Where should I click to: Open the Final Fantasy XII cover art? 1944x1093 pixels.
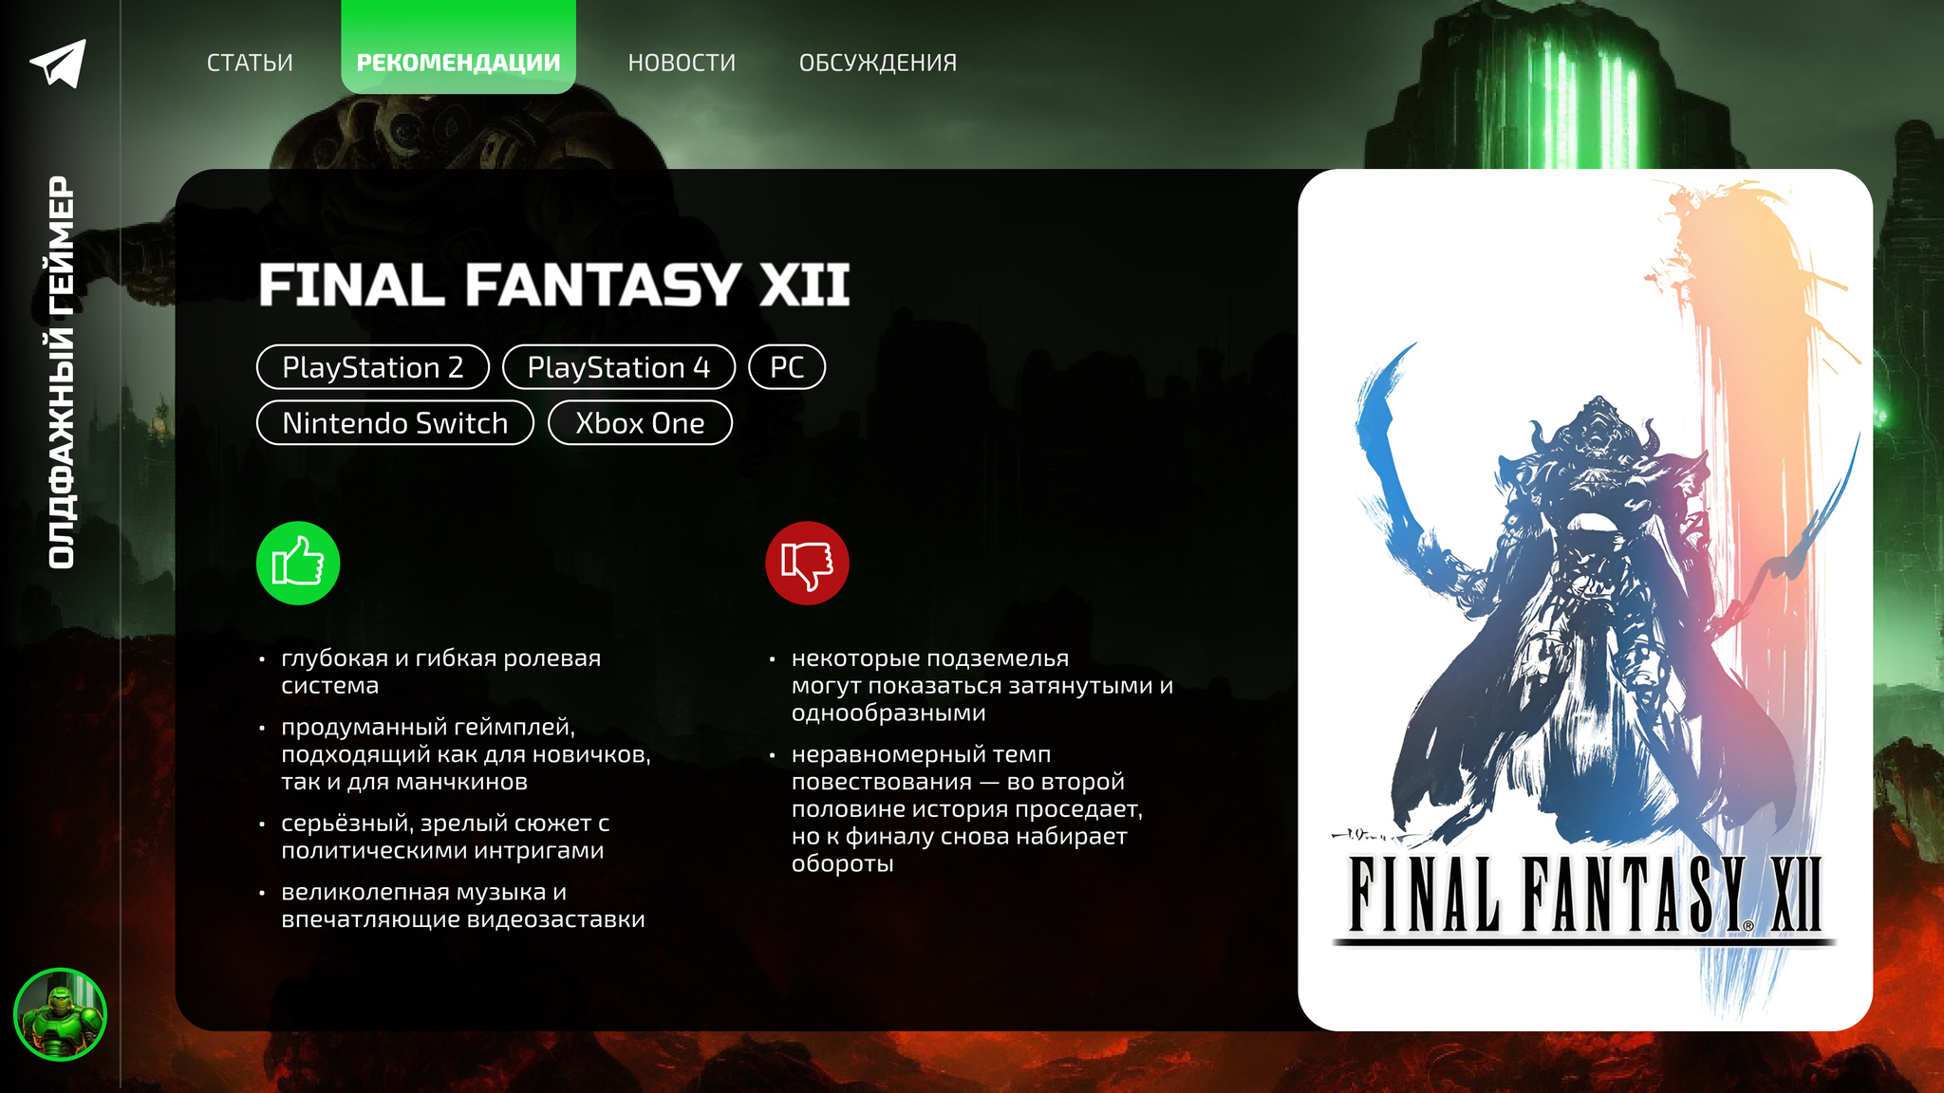pyautogui.click(x=1585, y=600)
